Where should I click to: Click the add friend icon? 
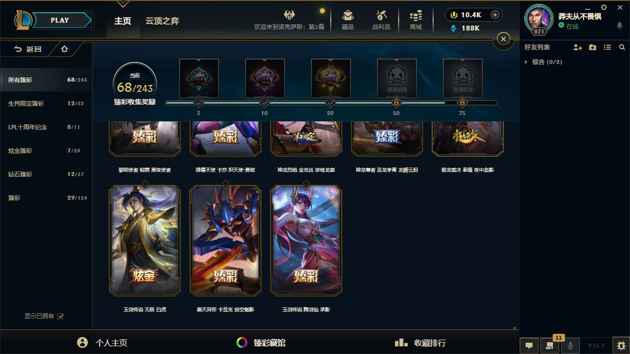pyautogui.click(x=578, y=47)
